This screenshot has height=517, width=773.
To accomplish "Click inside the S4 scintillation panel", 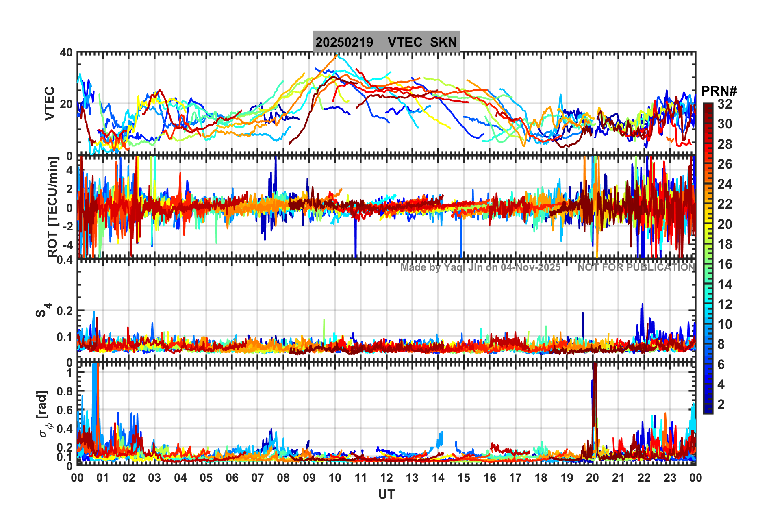I will pos(386,311).
